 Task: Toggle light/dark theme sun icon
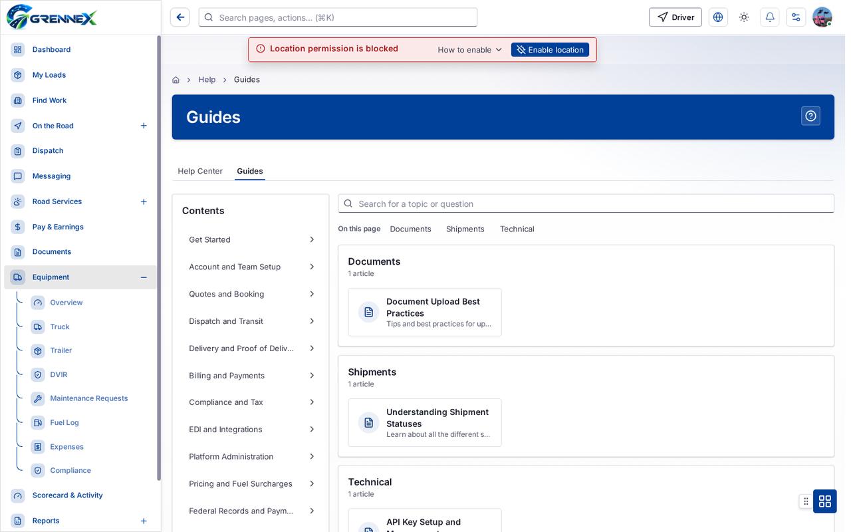click(x=744, y=17)
